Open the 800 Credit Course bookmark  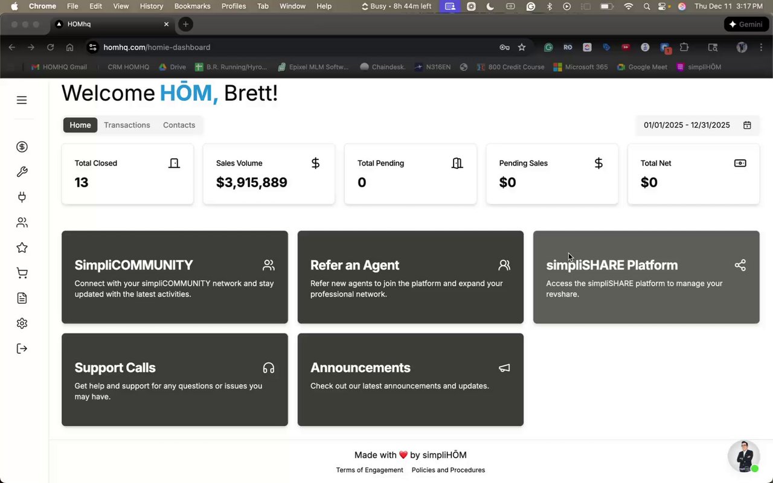coord(510,67)
